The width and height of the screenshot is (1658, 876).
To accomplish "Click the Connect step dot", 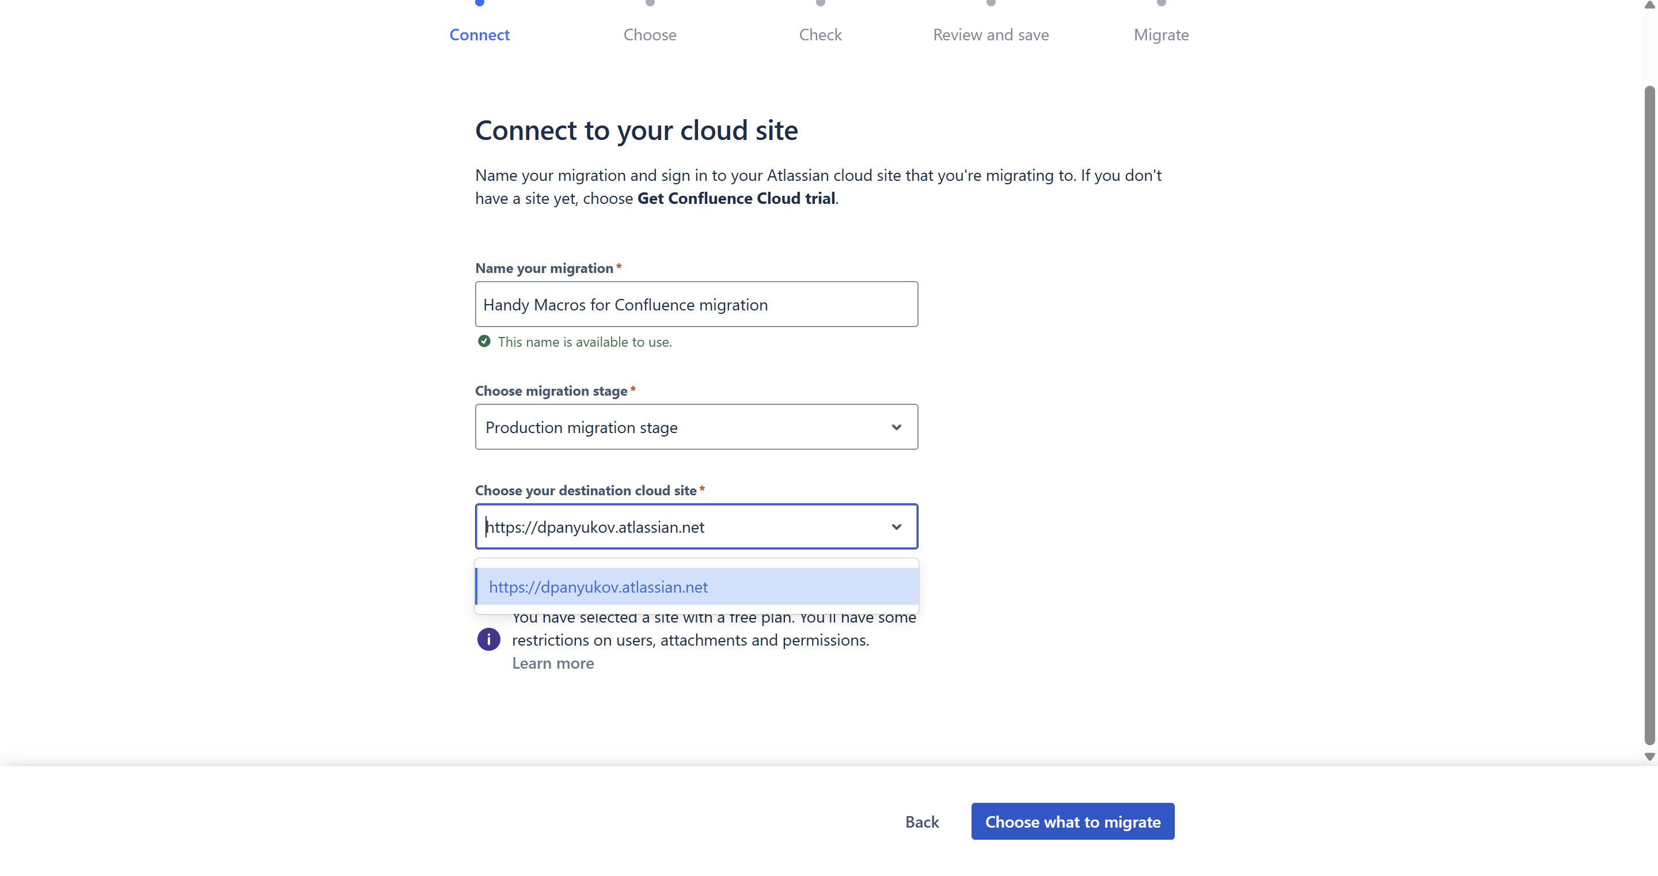I will pyautogui.click(x=480, y=2).
